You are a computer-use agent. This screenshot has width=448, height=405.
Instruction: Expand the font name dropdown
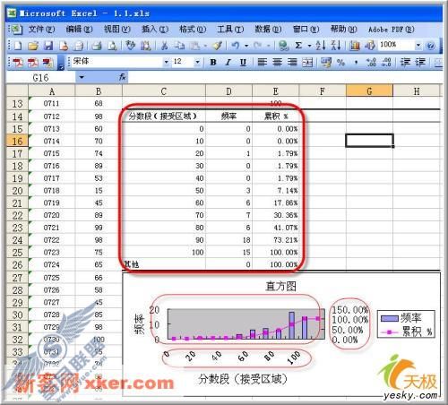click(166, 62)
